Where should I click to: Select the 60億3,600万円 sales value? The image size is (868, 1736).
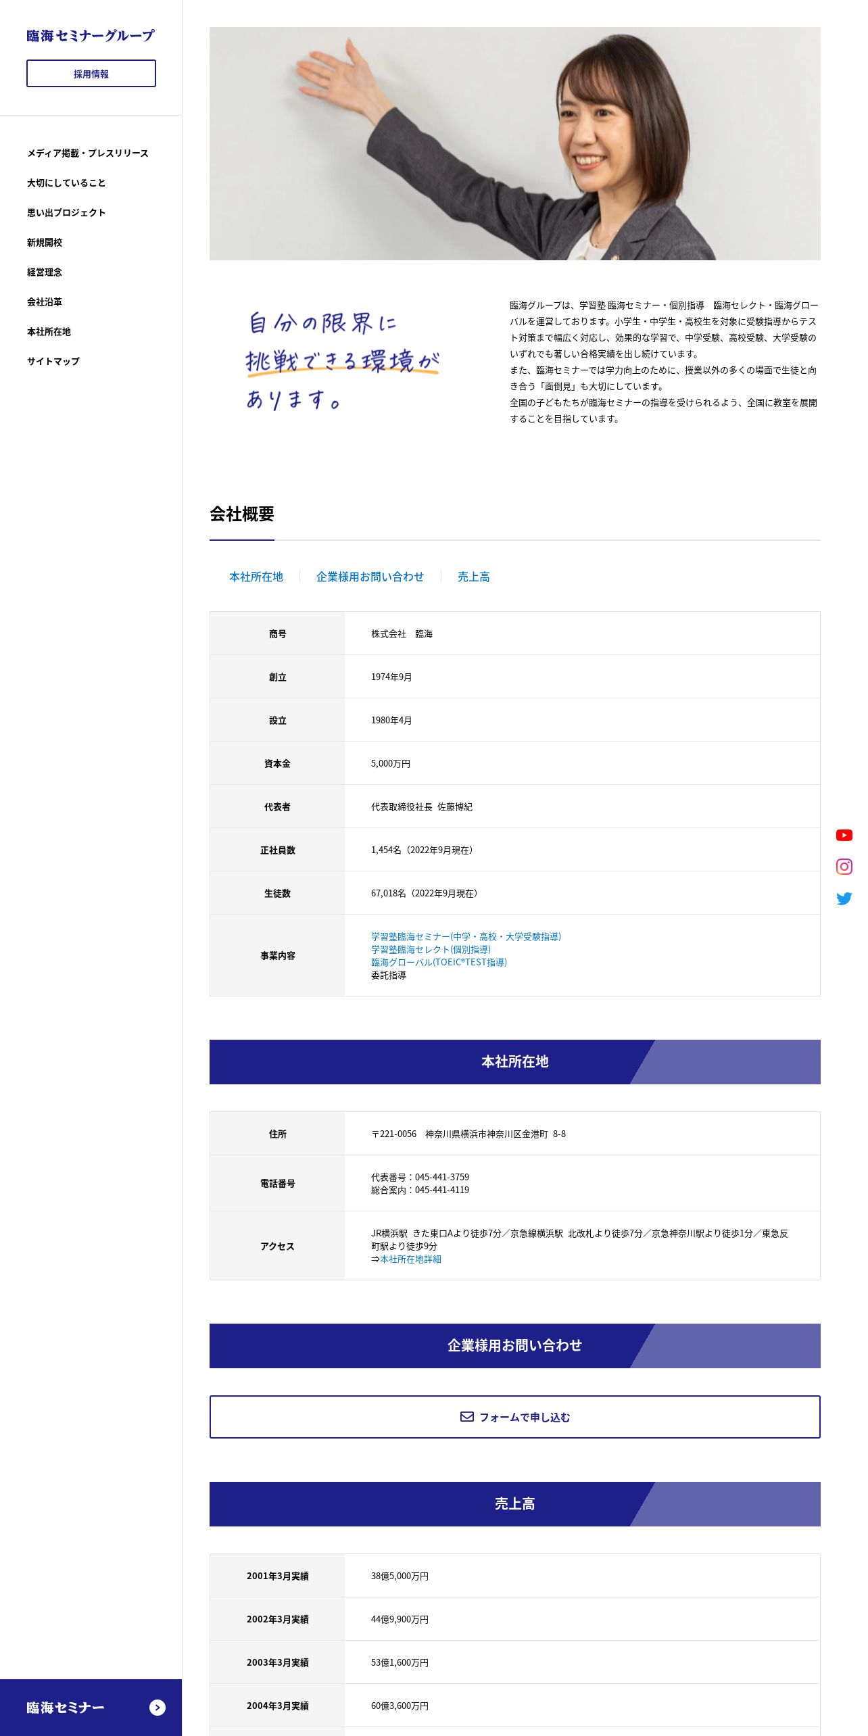coord(400,1706)
